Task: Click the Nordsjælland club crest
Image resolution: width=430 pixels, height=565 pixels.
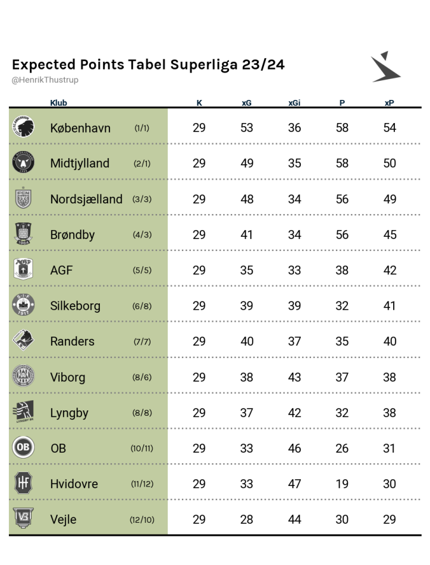Action: click(23, 198)
